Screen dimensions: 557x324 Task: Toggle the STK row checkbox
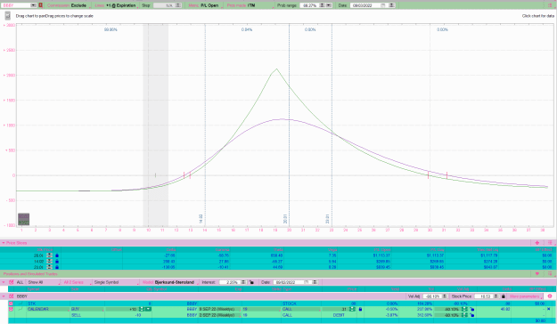click(12, 304)
